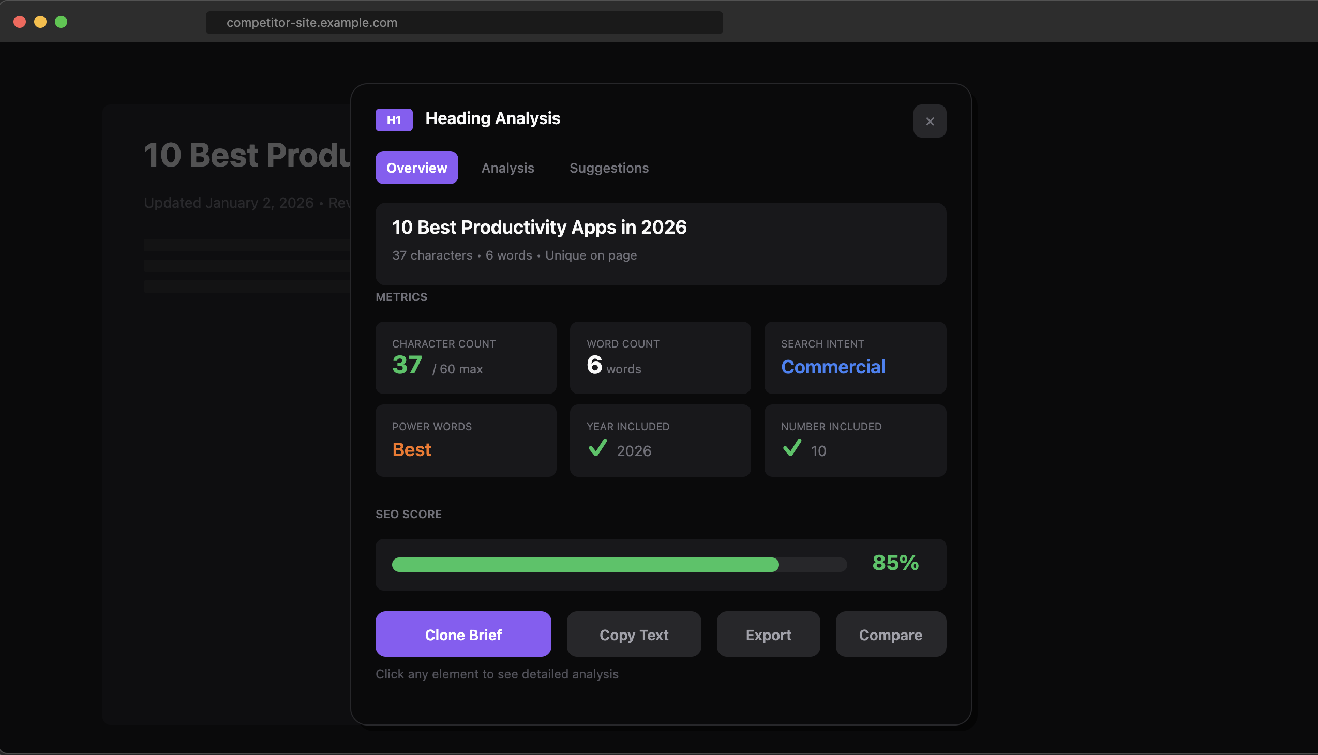Click the Compare button
Viewport: 1318px width, 755px height.
click(891, 633)
